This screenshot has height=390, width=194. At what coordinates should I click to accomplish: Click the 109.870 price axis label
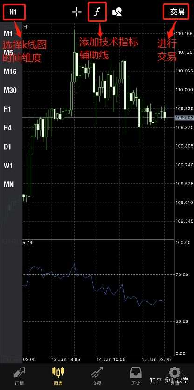184,127
